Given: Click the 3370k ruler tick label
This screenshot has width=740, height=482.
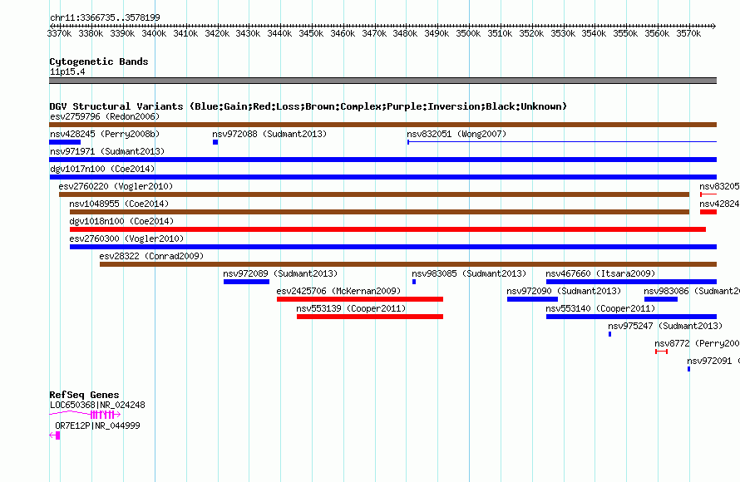Looking at the screenshot, I should coord(60,33).
